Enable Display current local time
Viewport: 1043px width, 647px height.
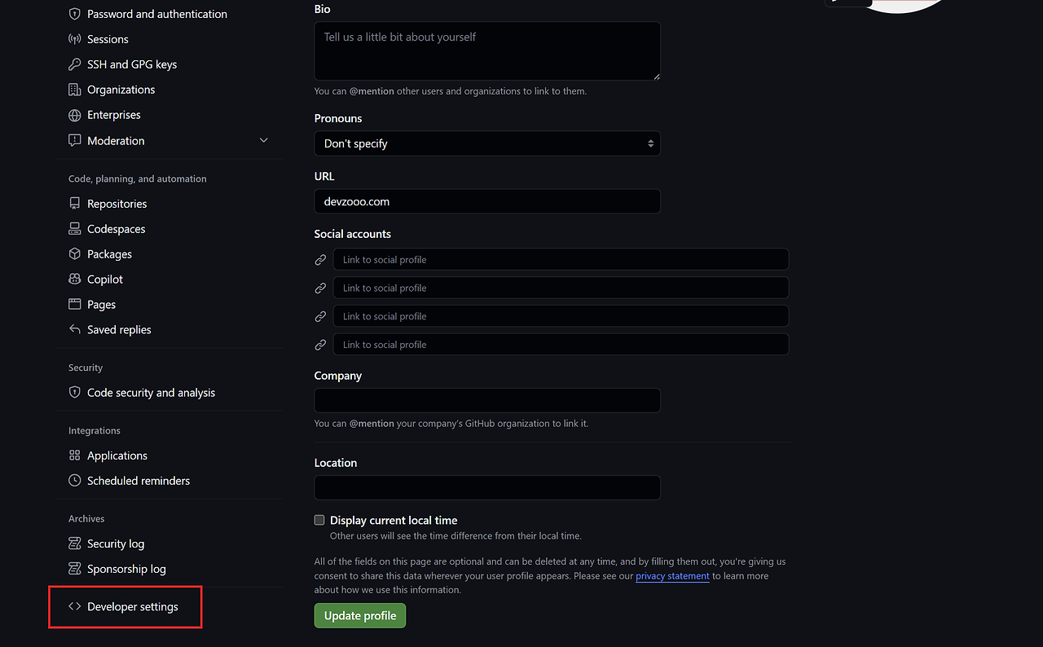click(x=319, y=519)
